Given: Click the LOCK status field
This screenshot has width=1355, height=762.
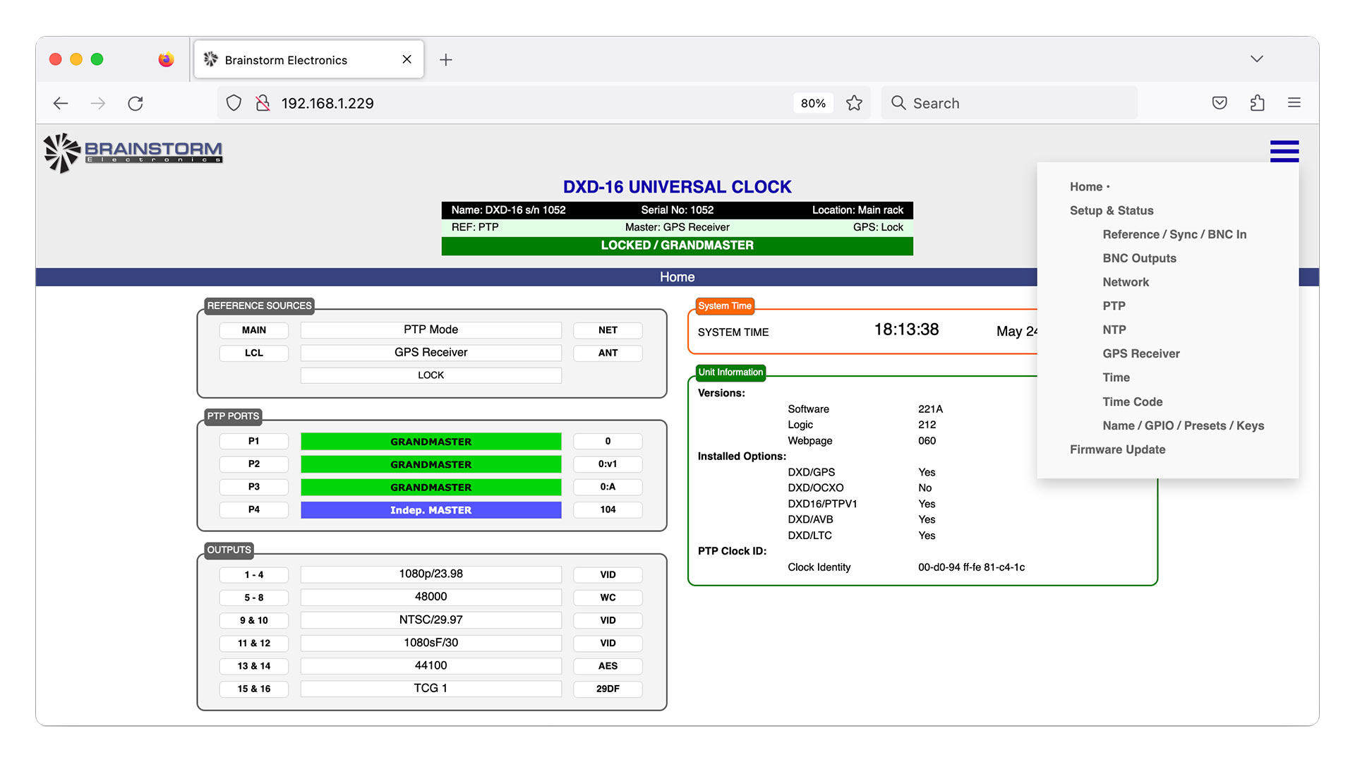Looking at the screenshot, I should (431, 375).
